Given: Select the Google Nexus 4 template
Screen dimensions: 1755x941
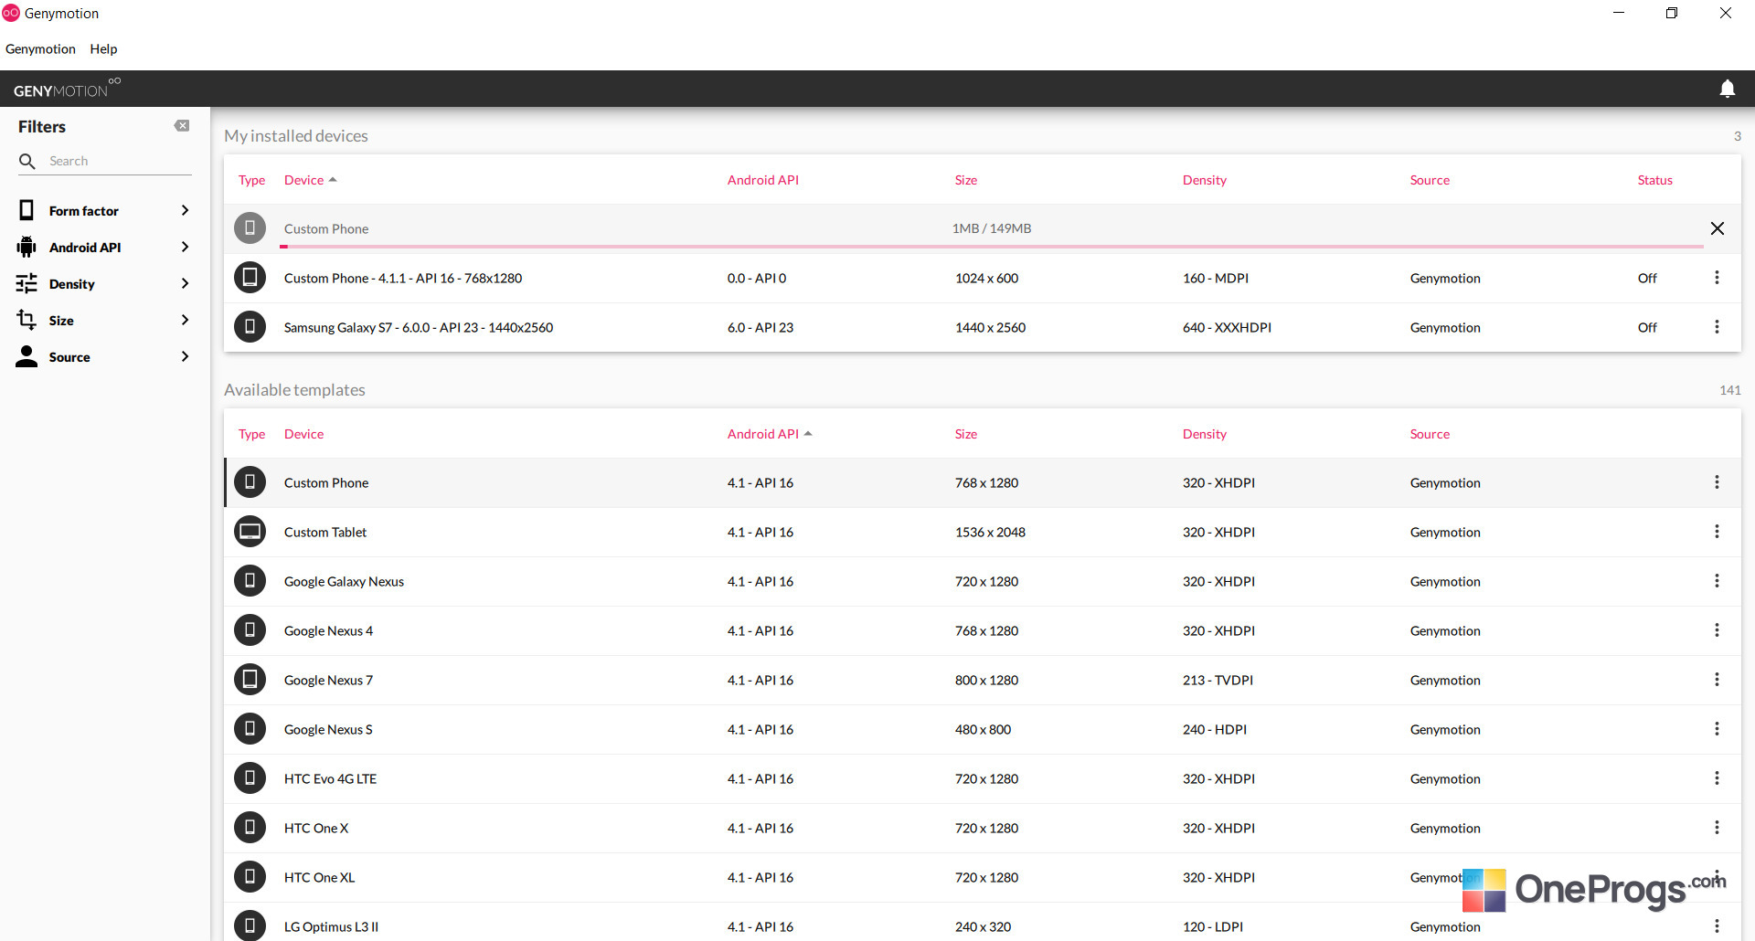Looking at the screenshot, I should (983, 630).
